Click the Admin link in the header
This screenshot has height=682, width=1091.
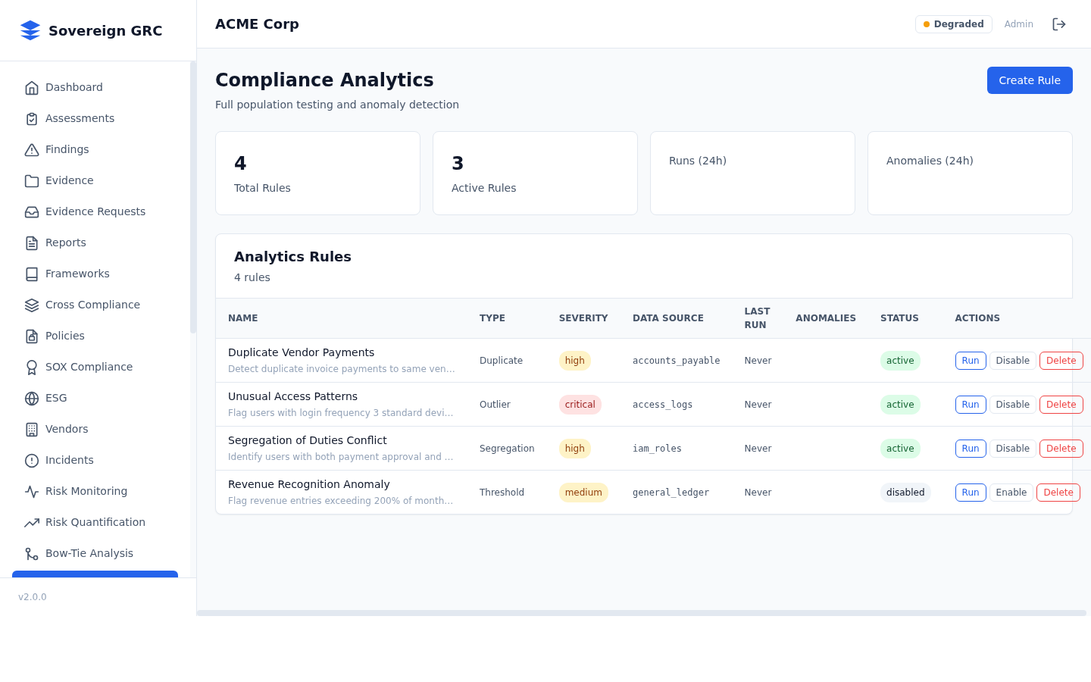[x=1018, y=23]
